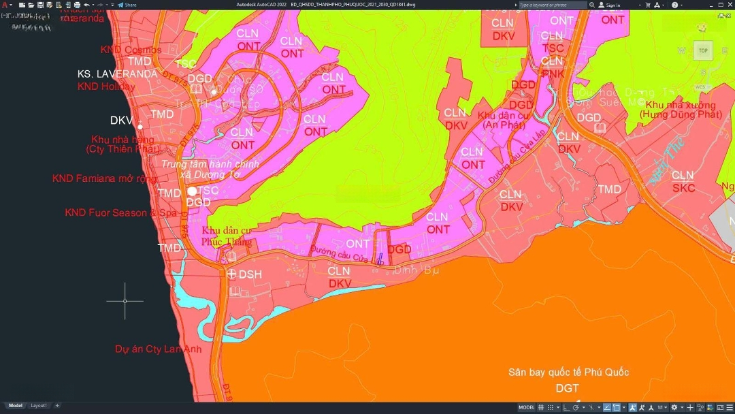The width and height of the screenshot is (735, 414).
Task: Click the Undo arrow icon
Action: (x=86, y=5)
